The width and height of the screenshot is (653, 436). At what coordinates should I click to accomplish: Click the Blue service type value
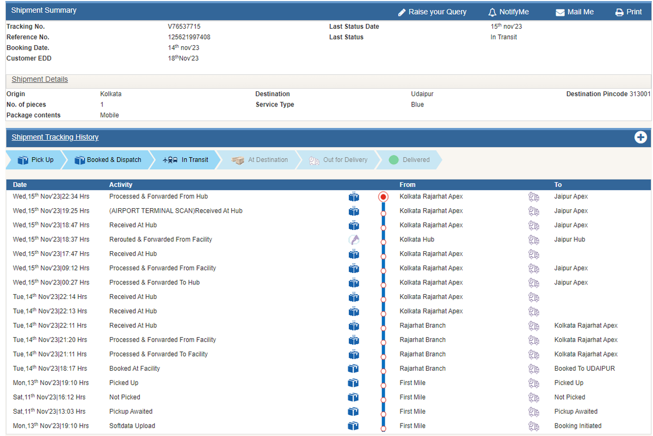[417, 104]
